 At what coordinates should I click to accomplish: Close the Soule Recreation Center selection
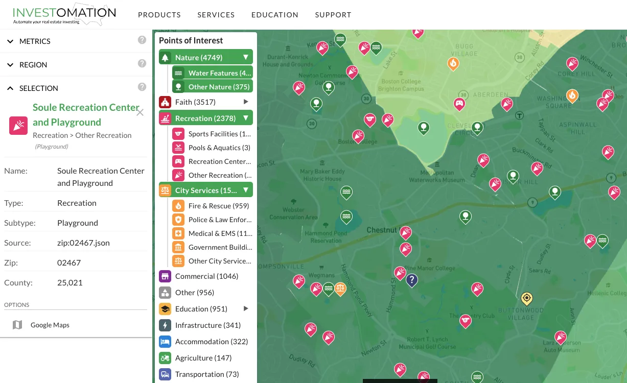coord(140,113)
